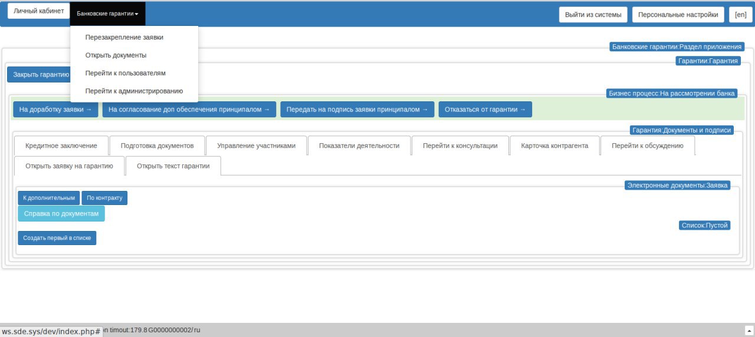Click the Банковские гарантии:Раздел приложения label
This screenshot has width=755, height=337.
pos(677,47)
